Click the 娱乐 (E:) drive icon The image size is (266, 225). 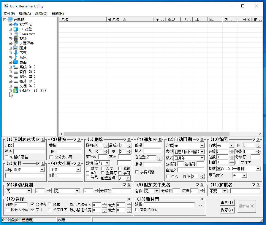[16, 77]
